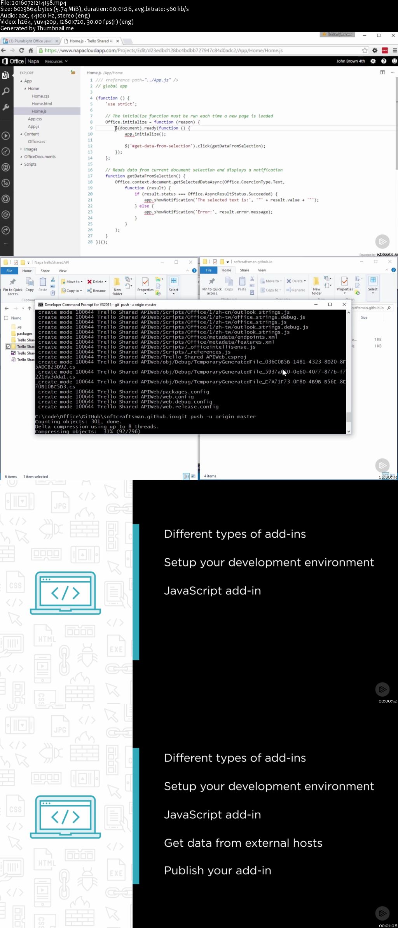Open Home.html in the Explore tree

pos(42,104)
